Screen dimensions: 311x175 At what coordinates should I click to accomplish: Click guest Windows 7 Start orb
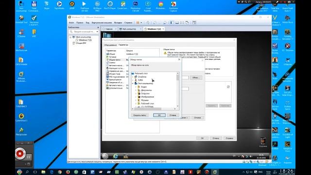[x=105, y=156]
